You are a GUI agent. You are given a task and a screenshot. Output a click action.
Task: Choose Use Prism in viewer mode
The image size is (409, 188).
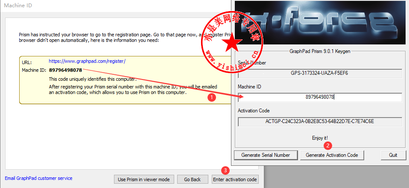[x=144, y=179]
